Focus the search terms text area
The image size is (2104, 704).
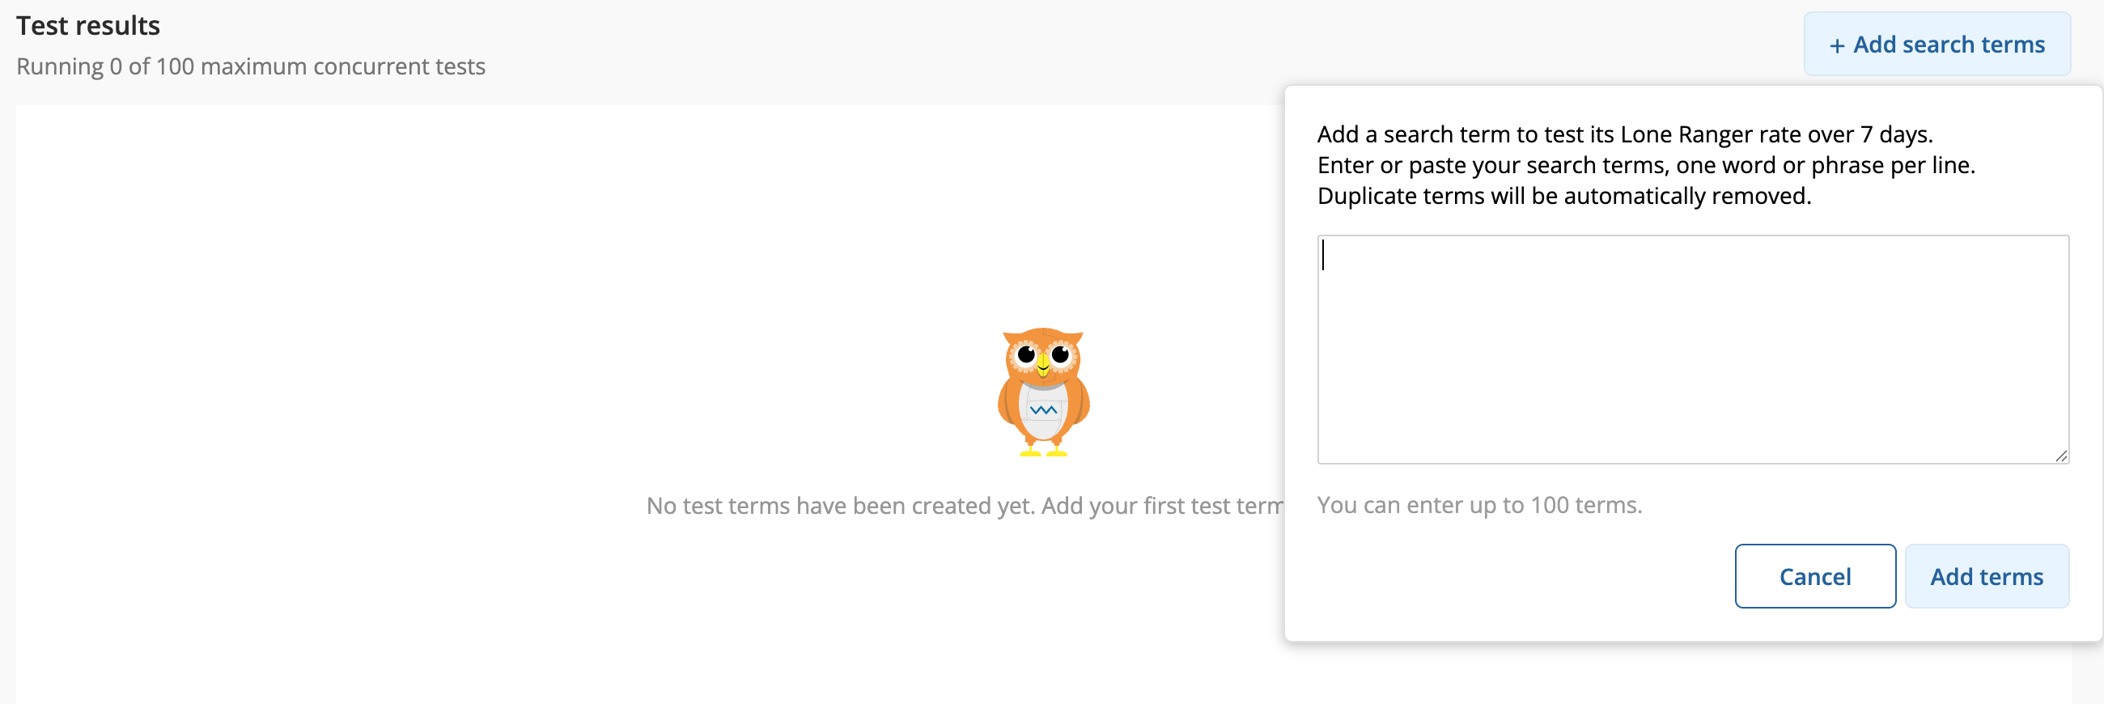(x=1692, y=350)
